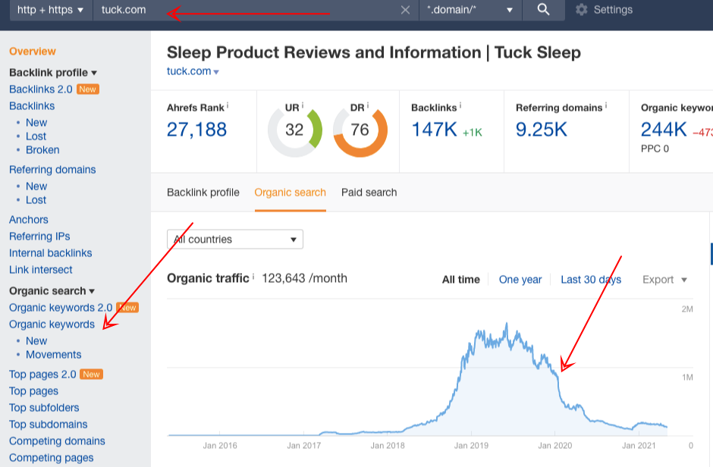Open Settings via the gear icon
Screen dimensions: 713x467
(x=581, y=10)
